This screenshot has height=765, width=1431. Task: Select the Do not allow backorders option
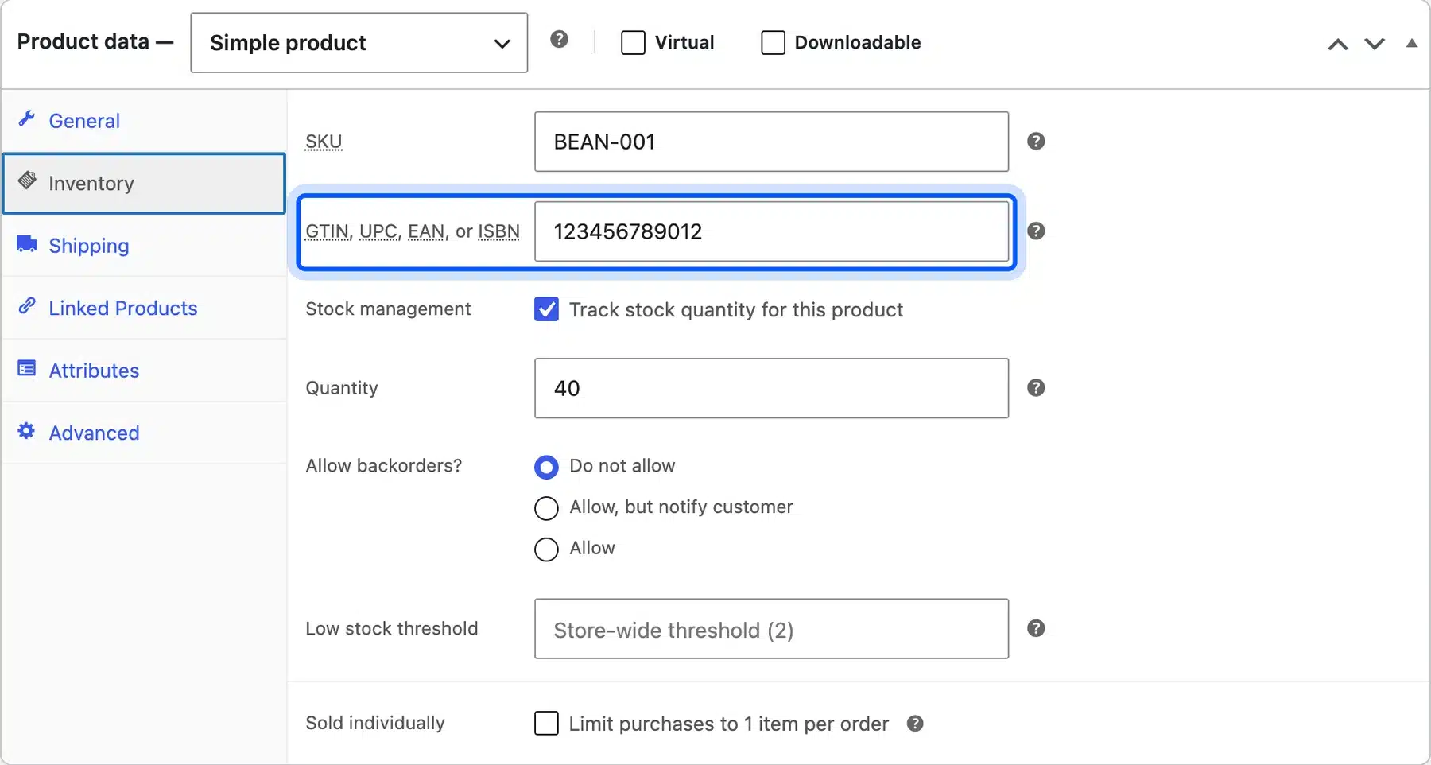[x=547, y=467]
